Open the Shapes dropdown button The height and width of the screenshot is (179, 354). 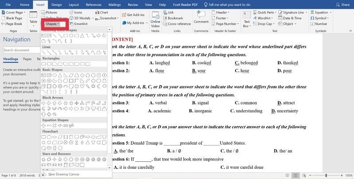click(x=52, y=24)
